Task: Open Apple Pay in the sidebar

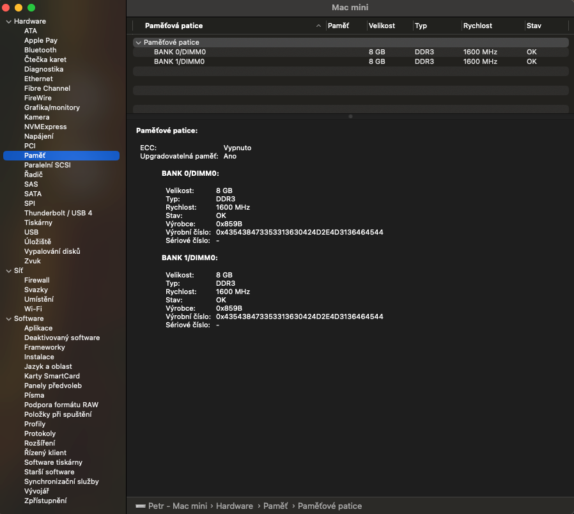Action: pyautogui.click(x=41, y=40)
